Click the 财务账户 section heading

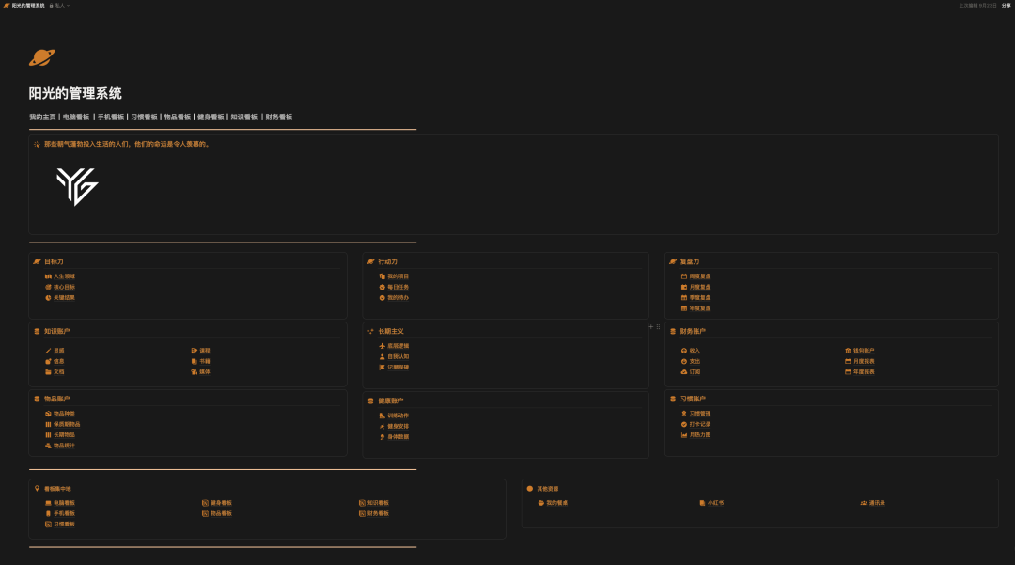693,331
